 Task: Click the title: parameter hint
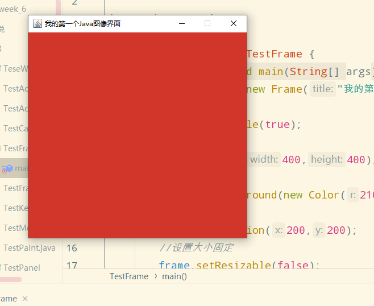click(x=323, y=89)
